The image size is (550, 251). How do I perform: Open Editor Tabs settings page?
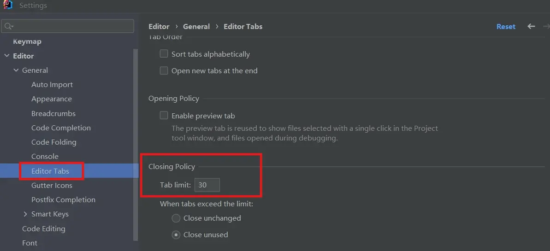click(50, 171)
